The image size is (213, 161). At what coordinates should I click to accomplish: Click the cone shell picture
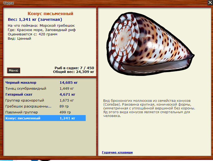[150, 44]
